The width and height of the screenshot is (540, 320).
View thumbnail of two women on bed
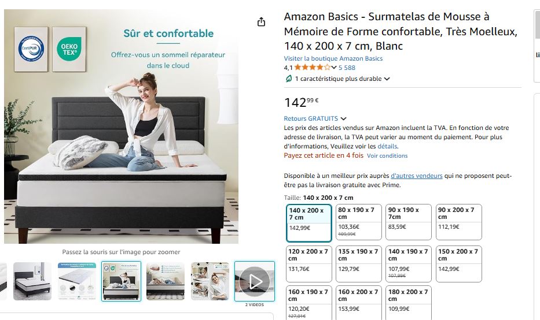pos(210,281)
